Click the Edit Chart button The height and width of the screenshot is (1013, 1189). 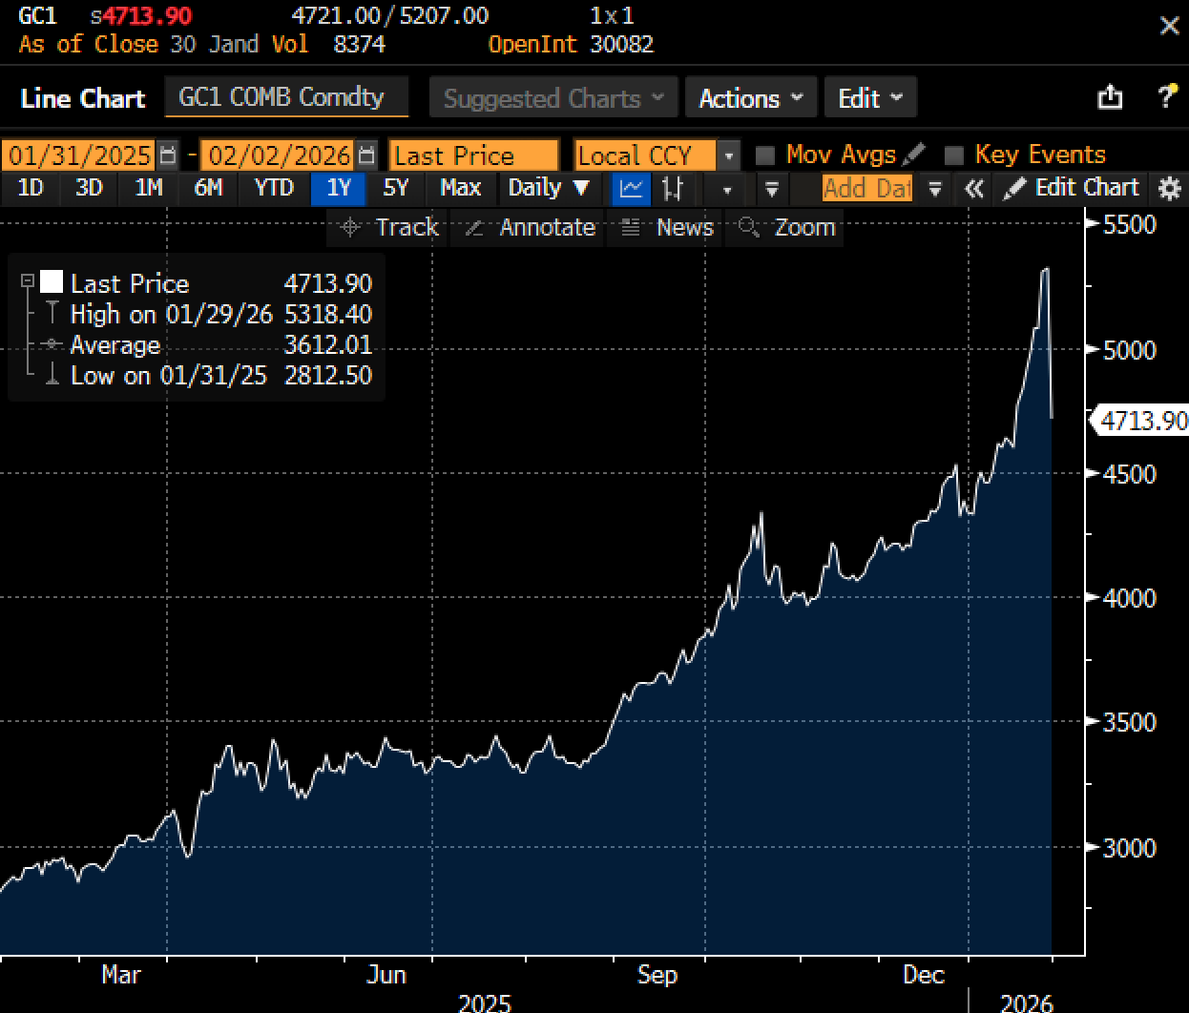pyautogui.click(x=1072, y=188)
